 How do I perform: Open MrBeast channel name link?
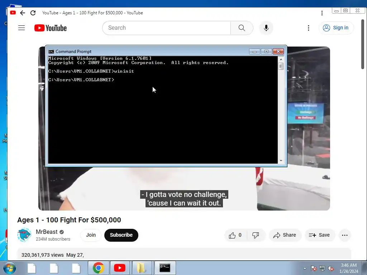tap(47, 232)
